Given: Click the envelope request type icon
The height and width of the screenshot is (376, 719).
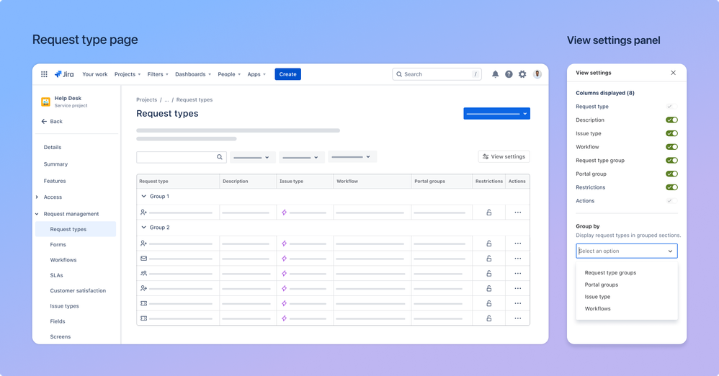Looking at the screenshot, I should pyautogui.click(x=143, y=259).
